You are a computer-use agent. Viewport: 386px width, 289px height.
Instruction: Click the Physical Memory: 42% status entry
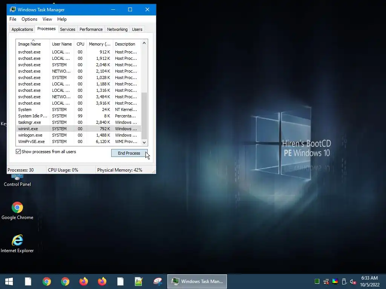point(119,170)
